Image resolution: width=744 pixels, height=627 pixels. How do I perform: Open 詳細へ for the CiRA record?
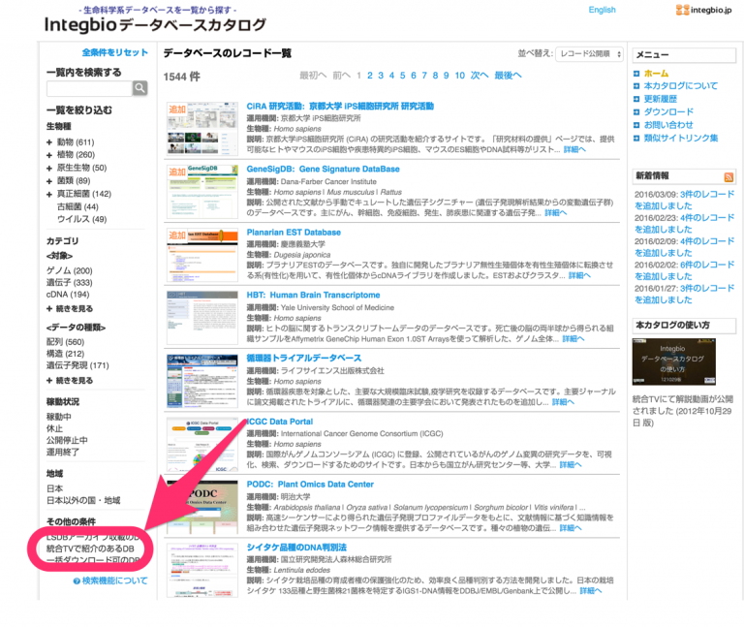click(x=574, y=149)
